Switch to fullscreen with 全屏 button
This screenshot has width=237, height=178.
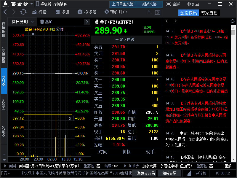point(173,4)
